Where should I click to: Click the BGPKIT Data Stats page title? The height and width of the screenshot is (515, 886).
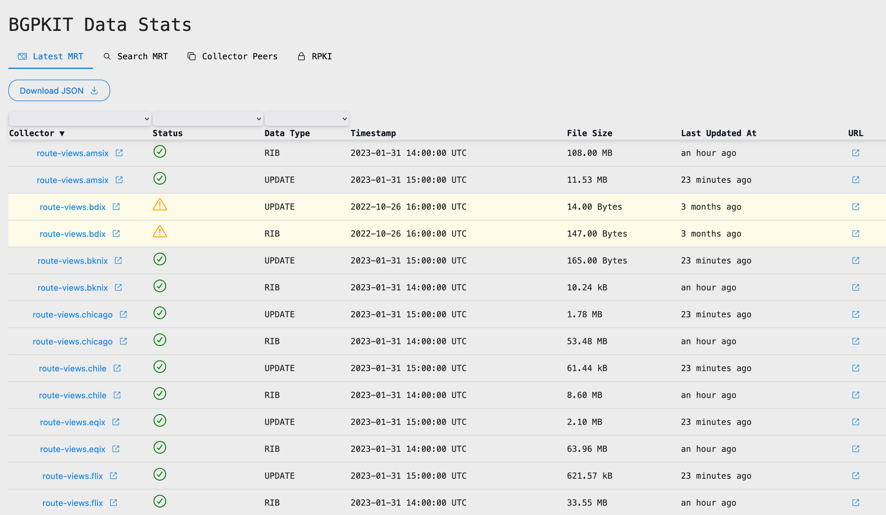[100, 24]
